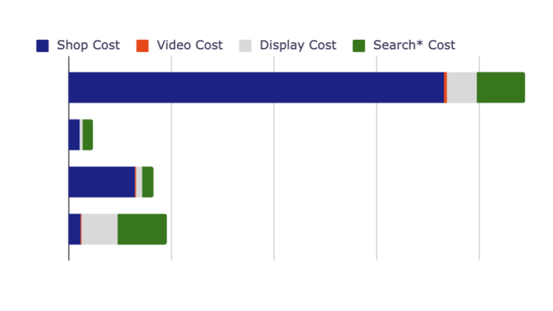
Task: Click the navy segment of the second bar
Action: (x=73, y=135)
